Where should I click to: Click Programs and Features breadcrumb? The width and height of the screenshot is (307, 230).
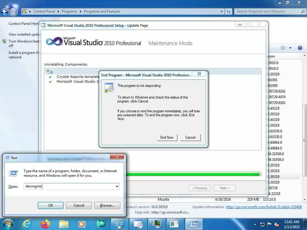[x=102, y=11]
